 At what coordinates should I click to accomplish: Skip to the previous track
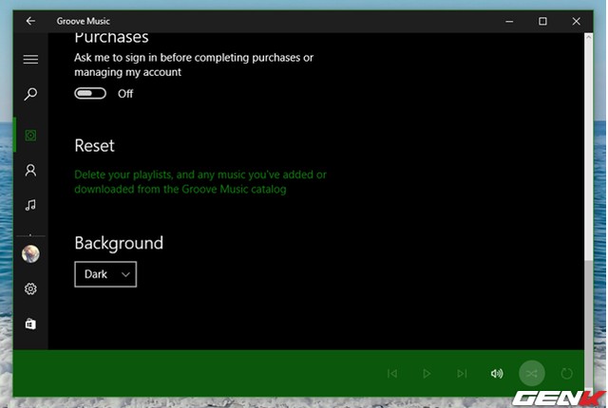click(392, 373)
